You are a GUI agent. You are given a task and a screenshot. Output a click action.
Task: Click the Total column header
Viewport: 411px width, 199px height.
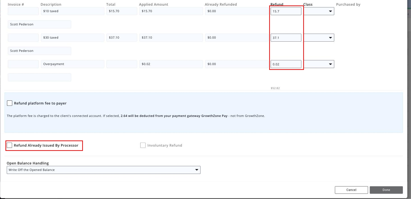pos(111,4)
